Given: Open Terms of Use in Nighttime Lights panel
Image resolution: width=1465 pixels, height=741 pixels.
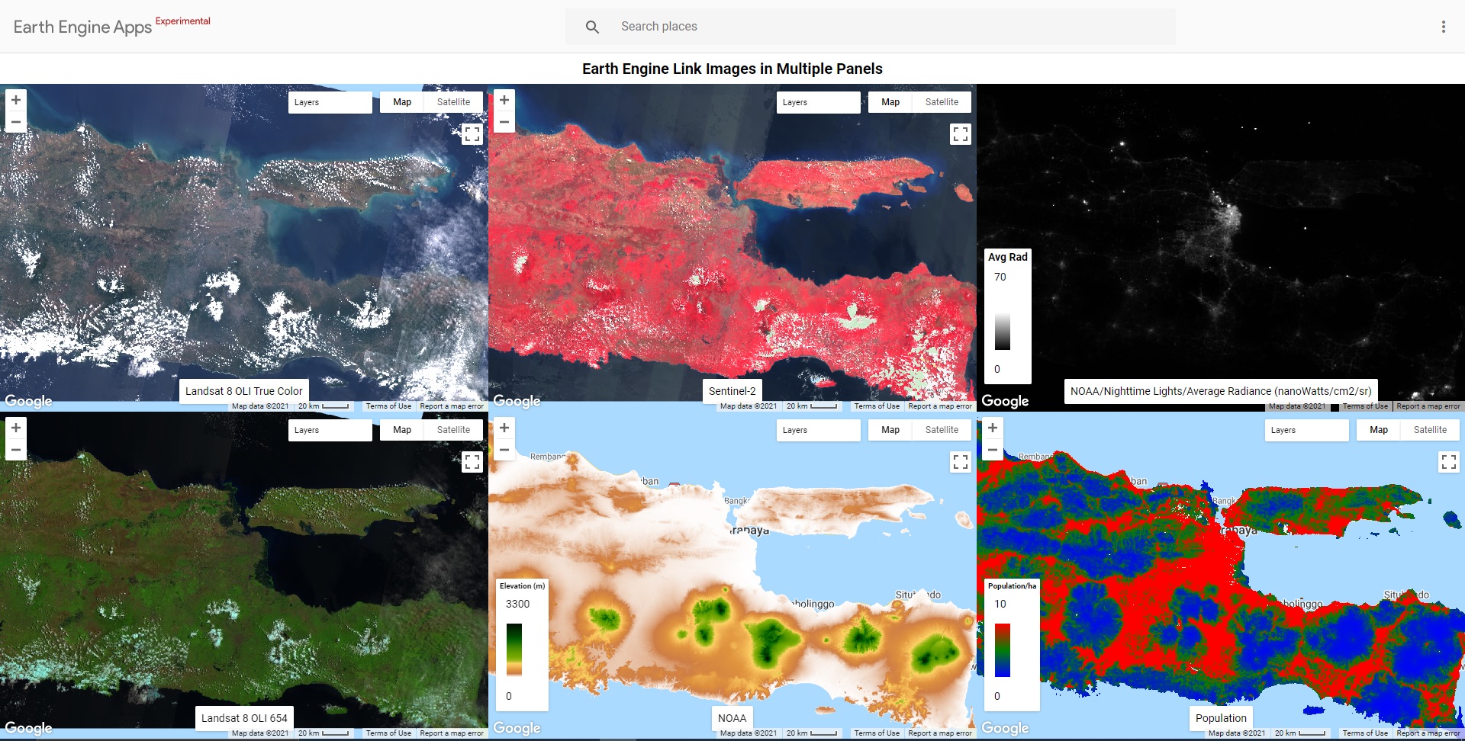Looking at the screenshot, I should [x=1365, y=406].
